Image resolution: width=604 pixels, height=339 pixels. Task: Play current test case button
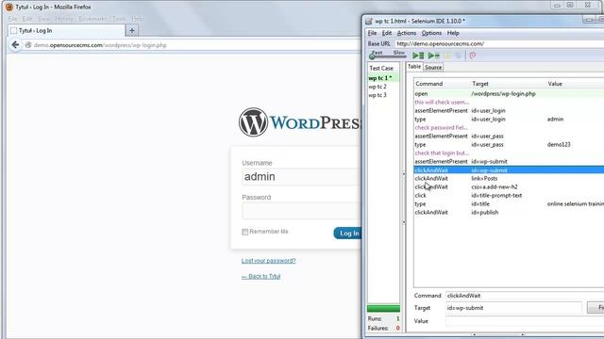pyautogui.click(x=434, y=56)
